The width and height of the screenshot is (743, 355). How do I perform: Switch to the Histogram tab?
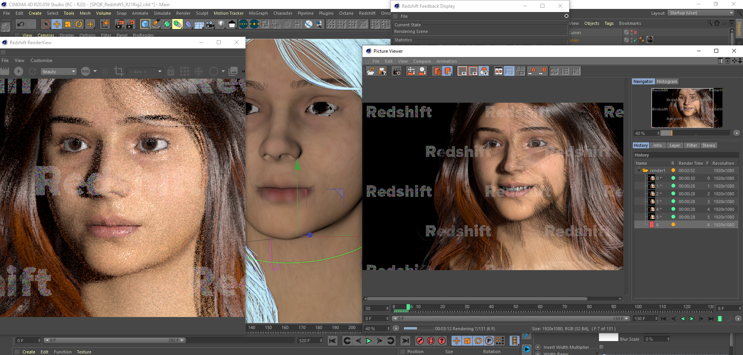pos(667,81)
